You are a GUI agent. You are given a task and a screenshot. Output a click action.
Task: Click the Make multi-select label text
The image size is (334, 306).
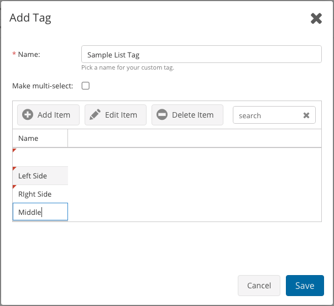click(43, 86)
